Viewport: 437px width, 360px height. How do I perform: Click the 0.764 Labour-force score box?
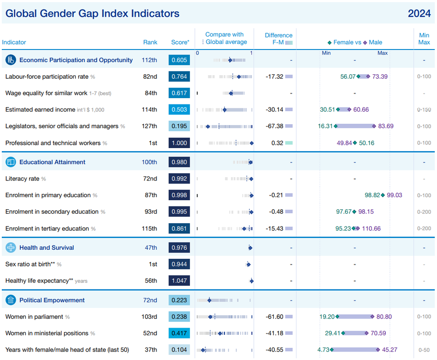click(x=179, y=76)
